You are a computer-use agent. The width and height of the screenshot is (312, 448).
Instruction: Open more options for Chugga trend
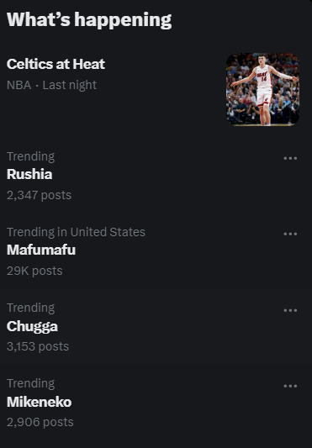[290, 310]
